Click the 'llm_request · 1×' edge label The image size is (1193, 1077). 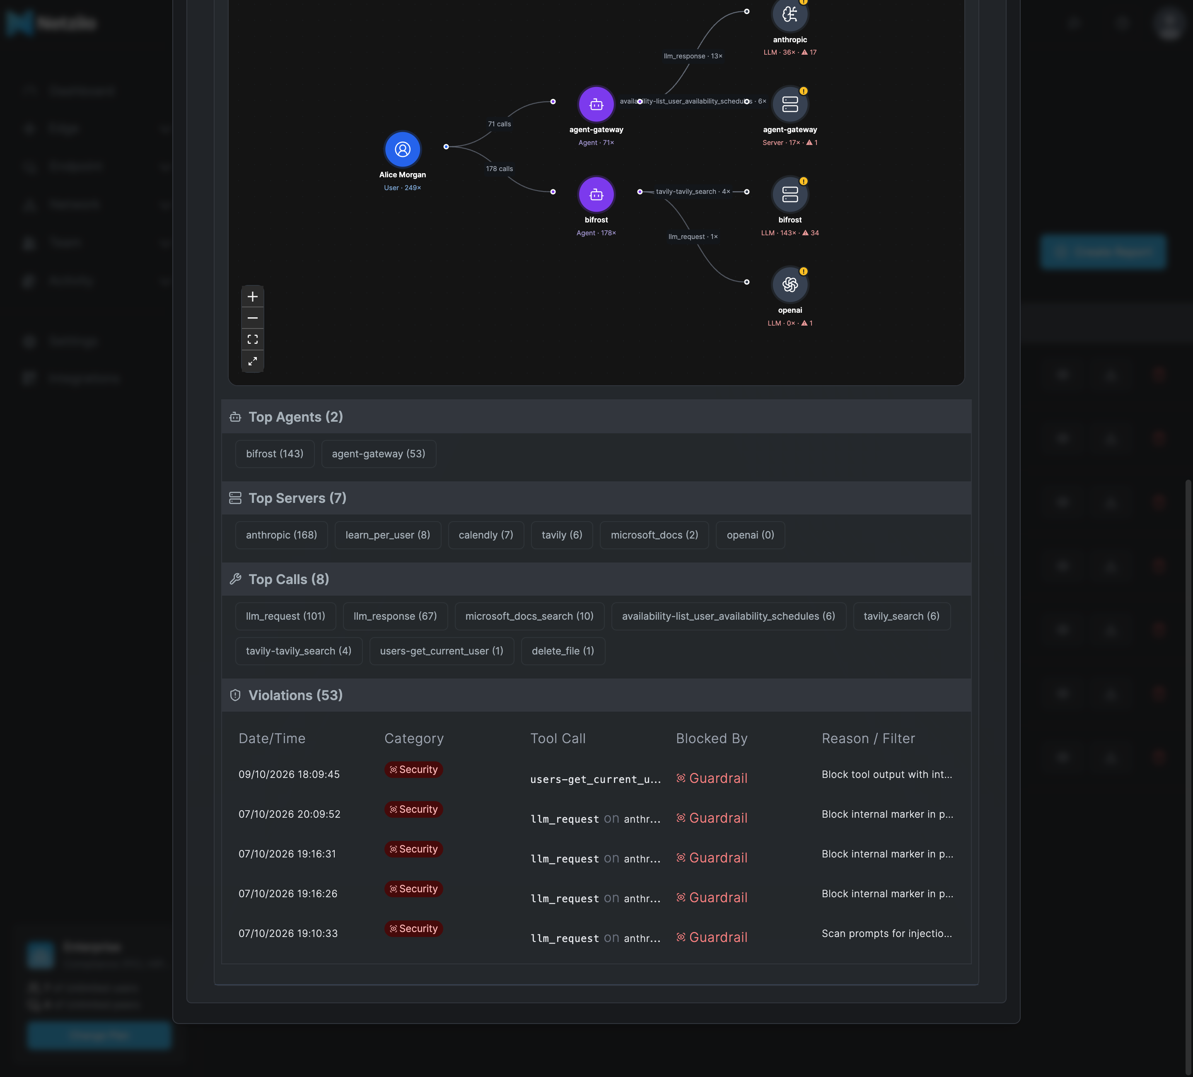pos(693,237)
